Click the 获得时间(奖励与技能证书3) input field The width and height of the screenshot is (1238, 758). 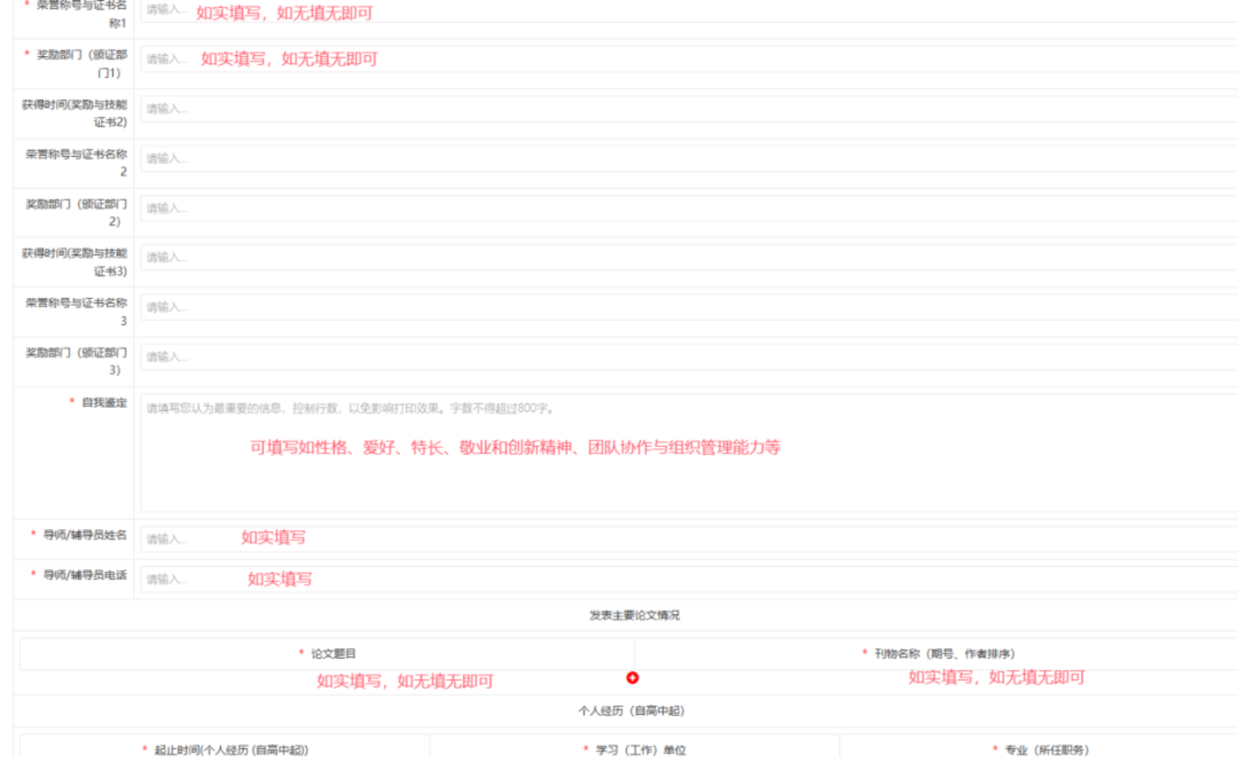tap(689, 257)
